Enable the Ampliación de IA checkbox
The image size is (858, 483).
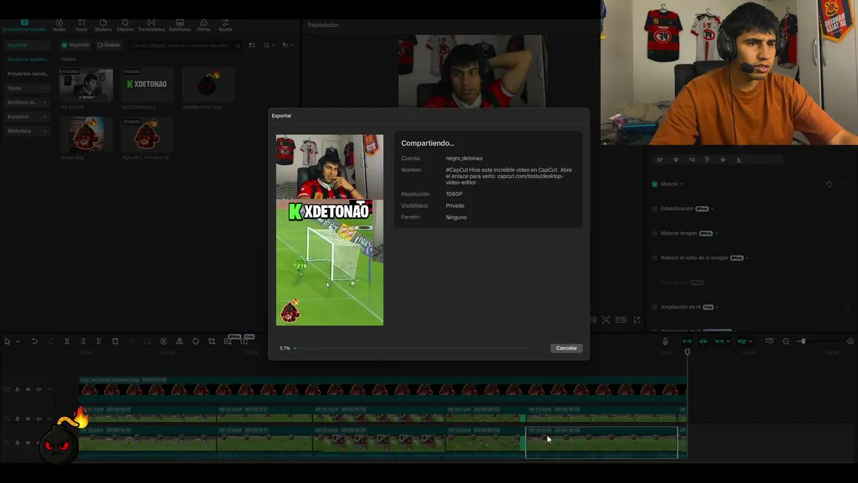click(655, 307)
